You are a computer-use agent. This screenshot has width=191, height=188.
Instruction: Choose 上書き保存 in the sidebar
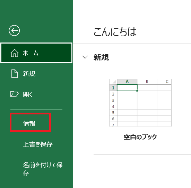38,144
